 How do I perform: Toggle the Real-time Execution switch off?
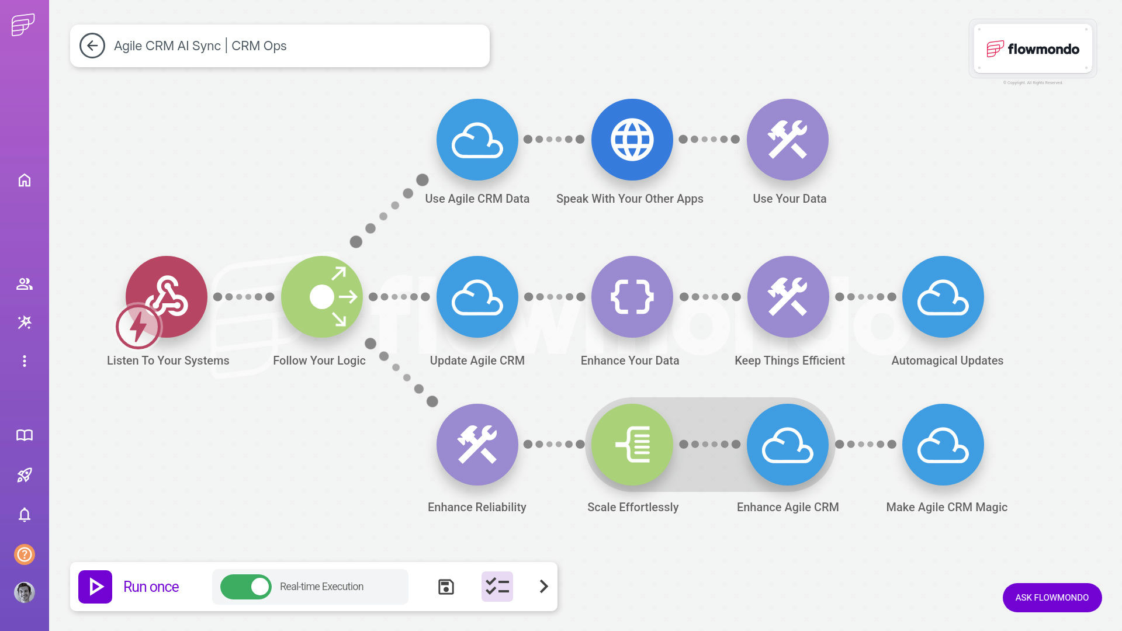click(x=246, y=587)
